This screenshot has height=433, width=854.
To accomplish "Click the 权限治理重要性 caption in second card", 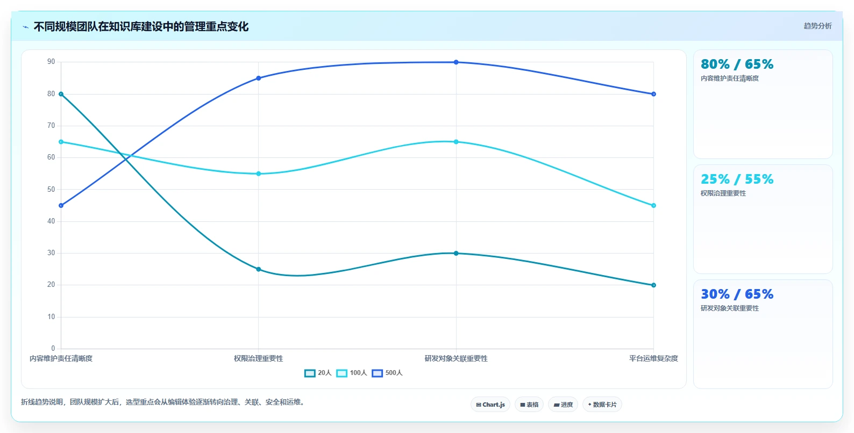I will [x=723, y=193].
